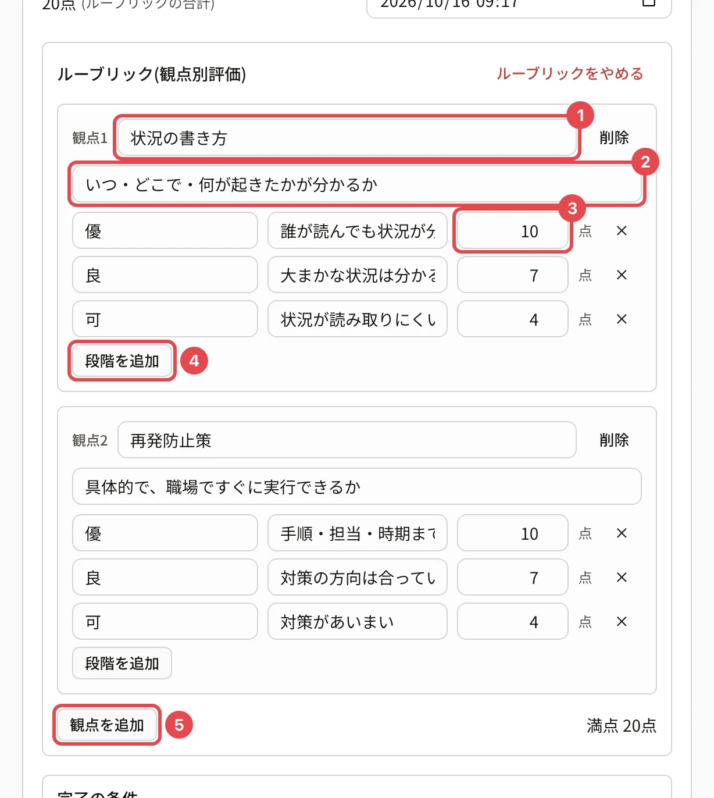Image resolution: width=714 pixels, height=798 pixels.
Task: Edit the description starting with 対策の方向は合っている
Action: [358, 578]
